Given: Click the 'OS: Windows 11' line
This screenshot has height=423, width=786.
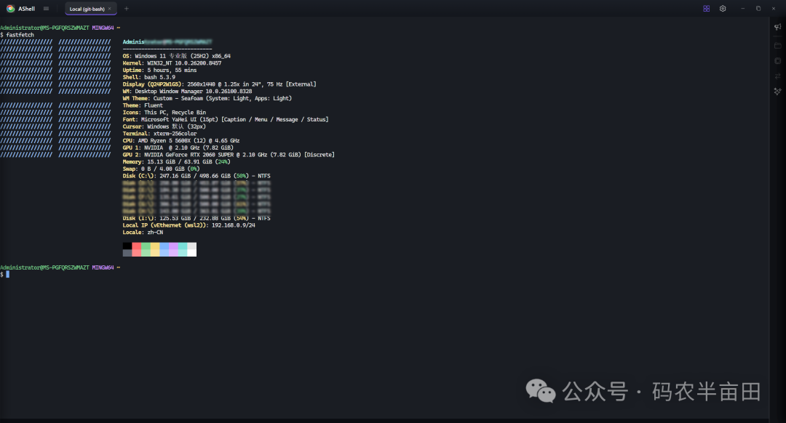Looking at the screenshot, I should point(176,56).
